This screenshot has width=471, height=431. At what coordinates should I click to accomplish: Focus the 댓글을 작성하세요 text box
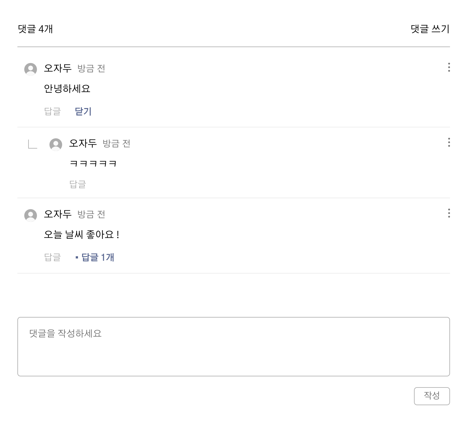pos(233,346)
